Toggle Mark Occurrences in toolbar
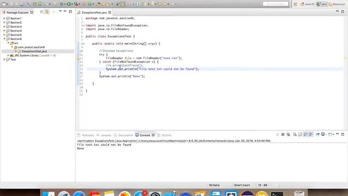348x196 pixels. [x=123, y=4]
